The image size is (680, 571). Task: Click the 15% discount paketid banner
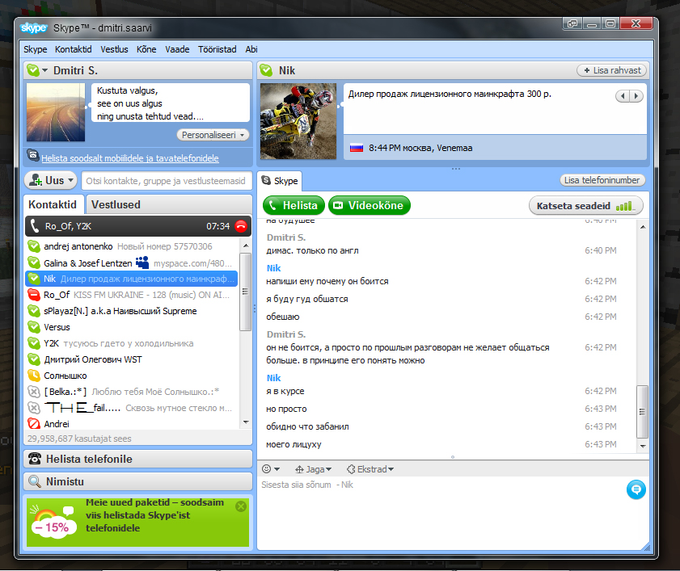(x=138, y=522)
